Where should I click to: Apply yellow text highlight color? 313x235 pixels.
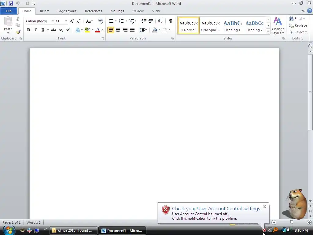coord(87,30)
